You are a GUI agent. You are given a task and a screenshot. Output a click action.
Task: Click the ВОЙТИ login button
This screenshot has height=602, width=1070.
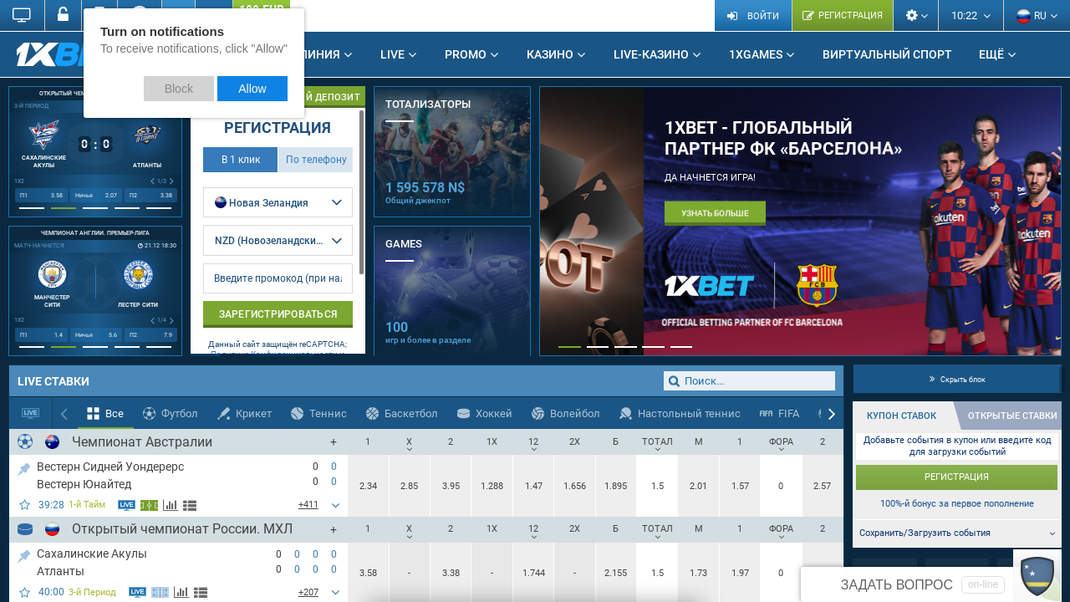[752, 15]
